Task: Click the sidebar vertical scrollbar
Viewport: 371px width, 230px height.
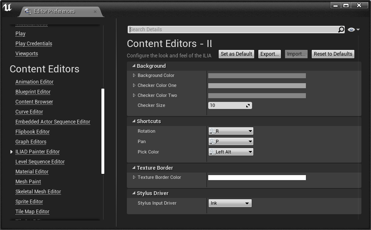Action: coord(103,131)
